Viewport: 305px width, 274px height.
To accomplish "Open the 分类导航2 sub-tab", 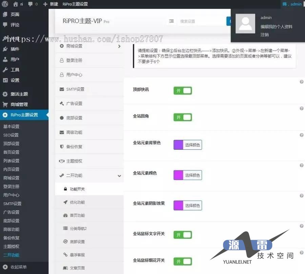I will [89, 229].
